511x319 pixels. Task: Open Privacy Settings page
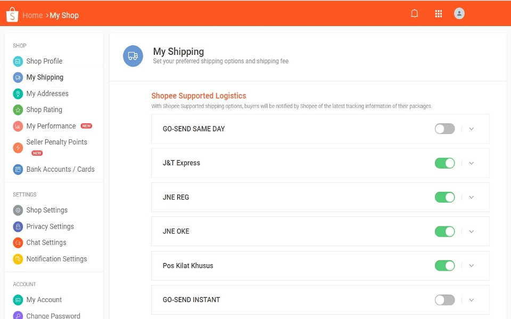tap(50, 226)
